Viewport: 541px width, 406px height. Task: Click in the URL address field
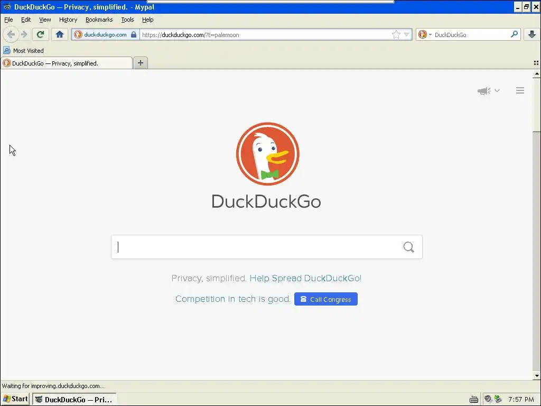[266, 34]
